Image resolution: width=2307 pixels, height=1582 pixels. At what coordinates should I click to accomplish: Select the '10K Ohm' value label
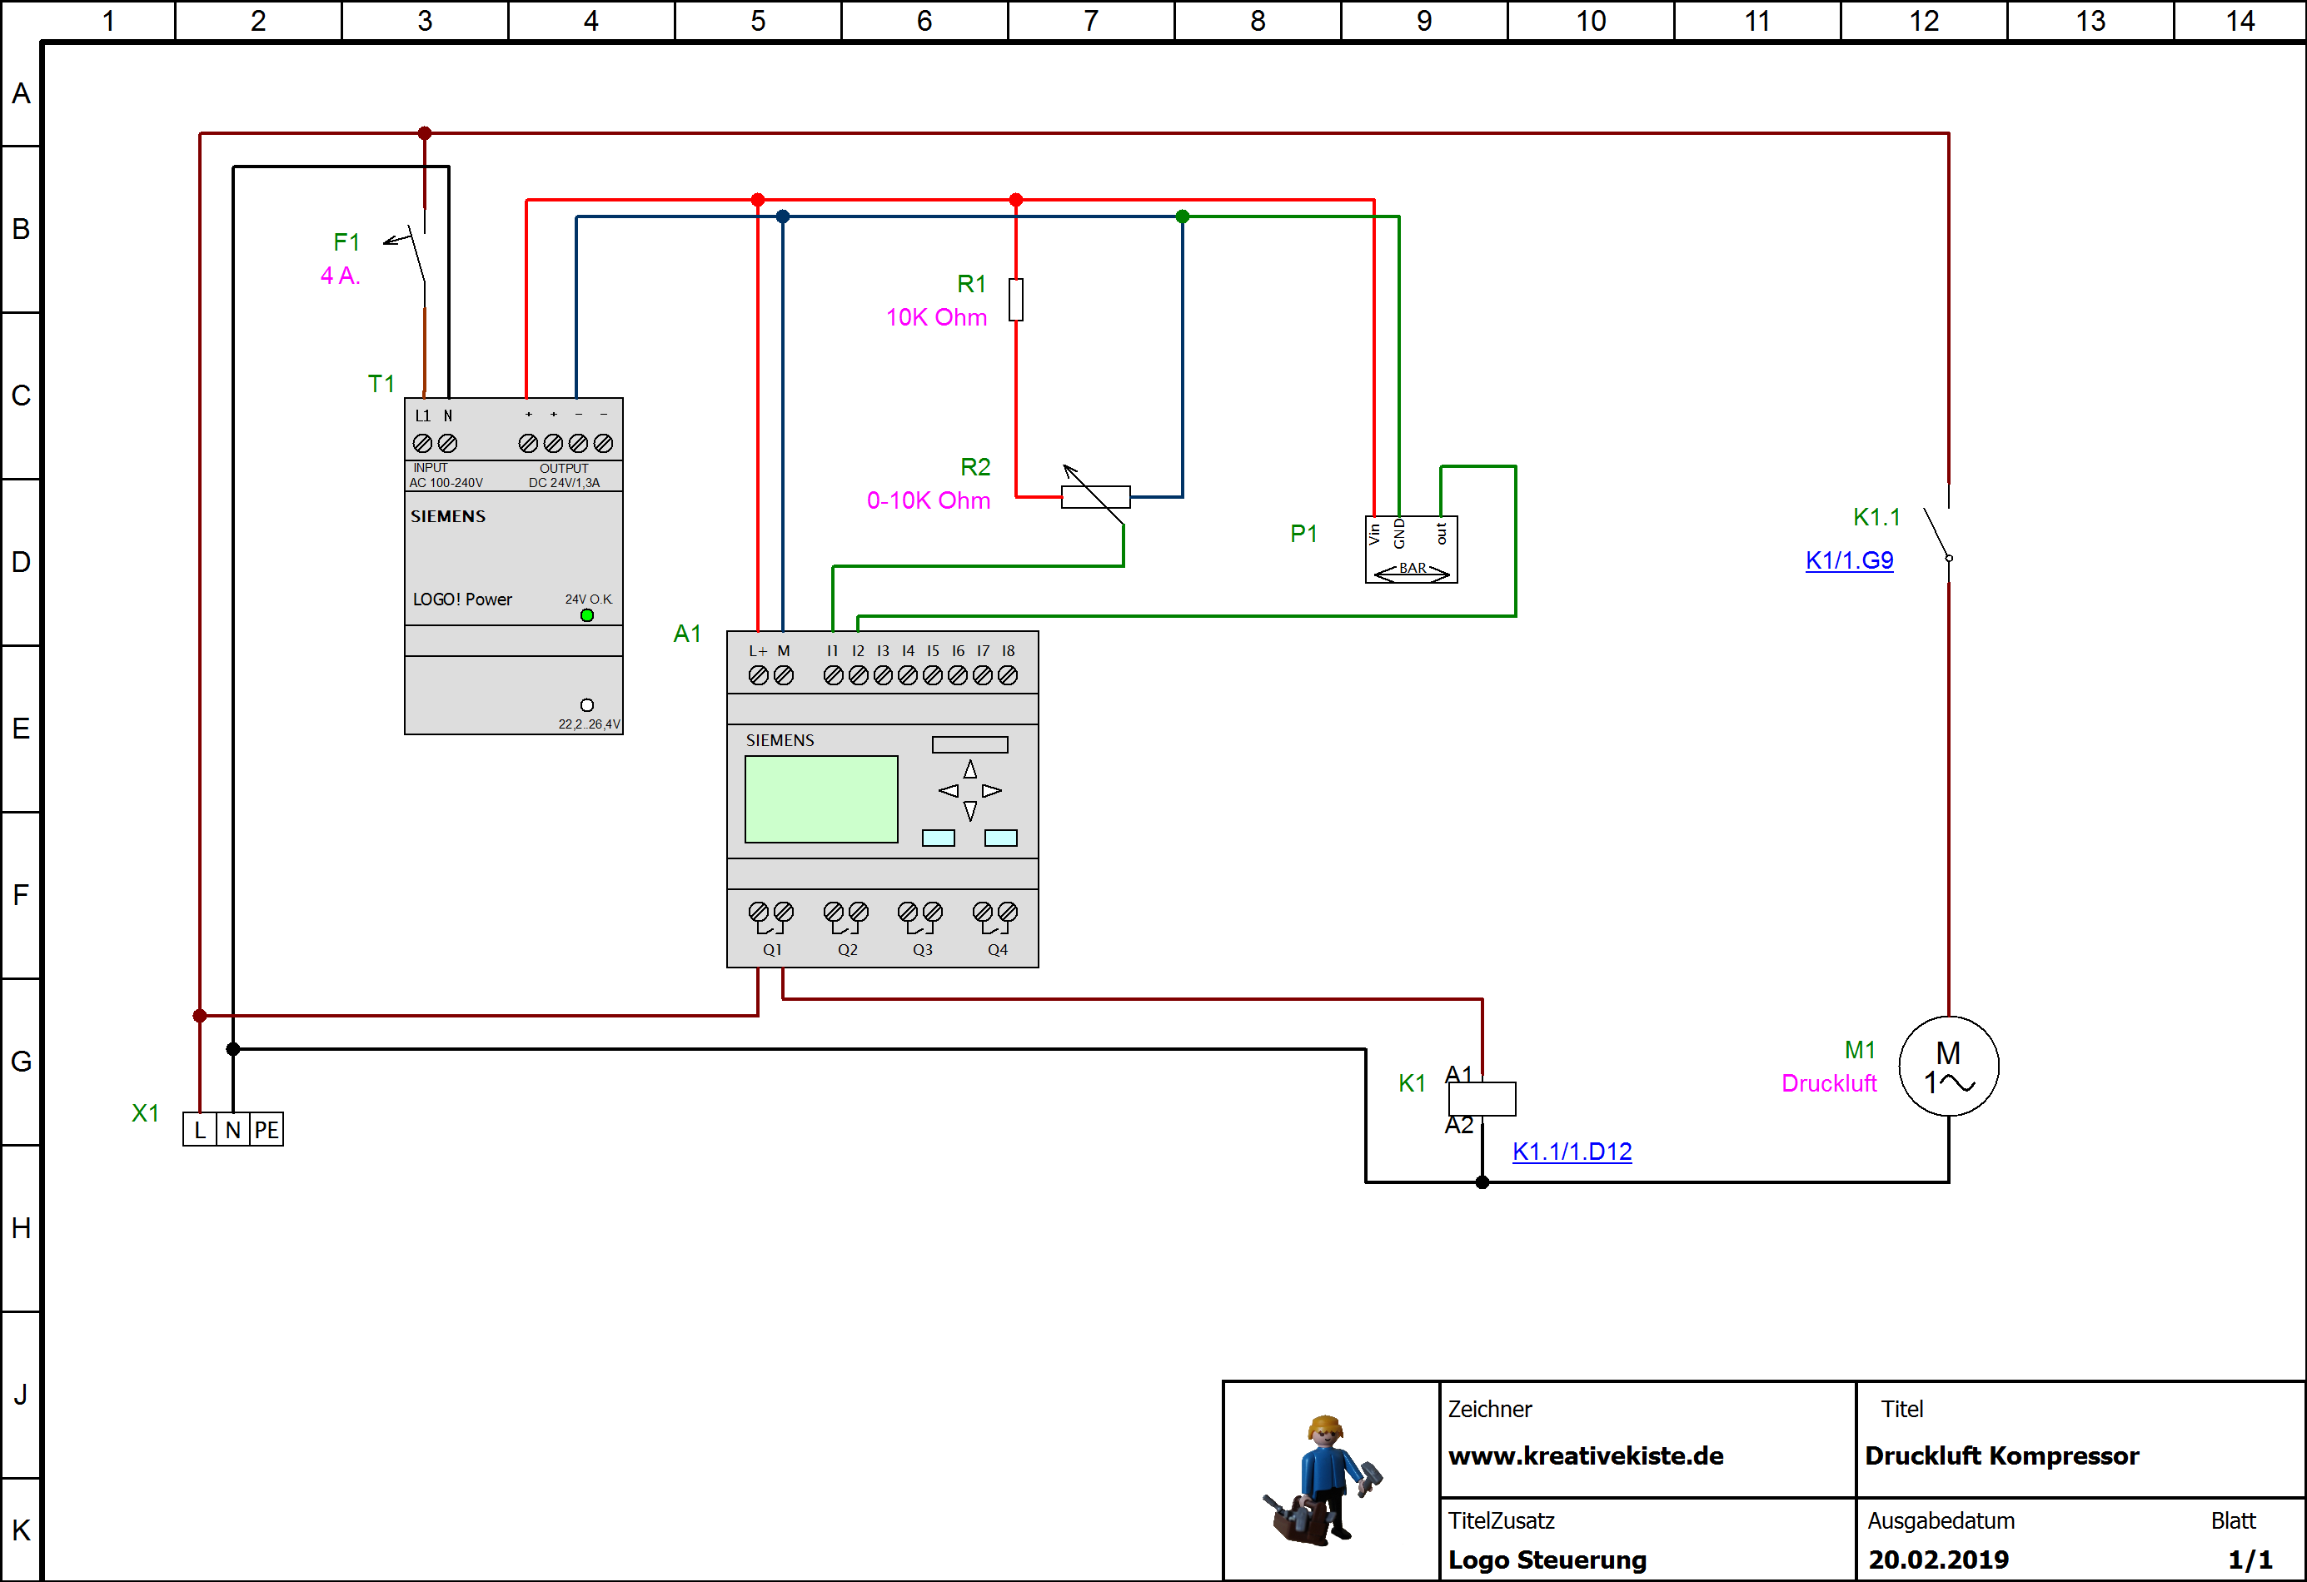pos(936,317)
